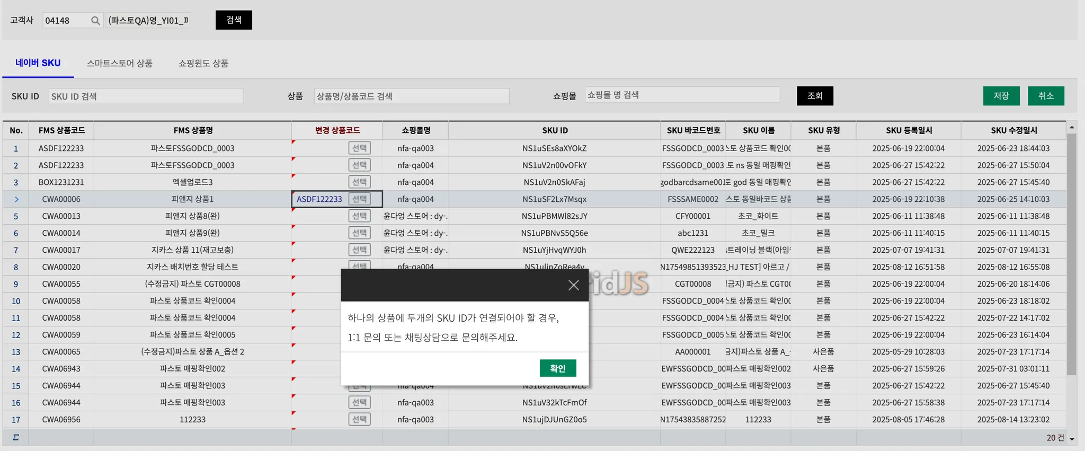Click the SKU 등록일시 column header
This screenshot has height=451, width=1085.
tap(909, 130)
